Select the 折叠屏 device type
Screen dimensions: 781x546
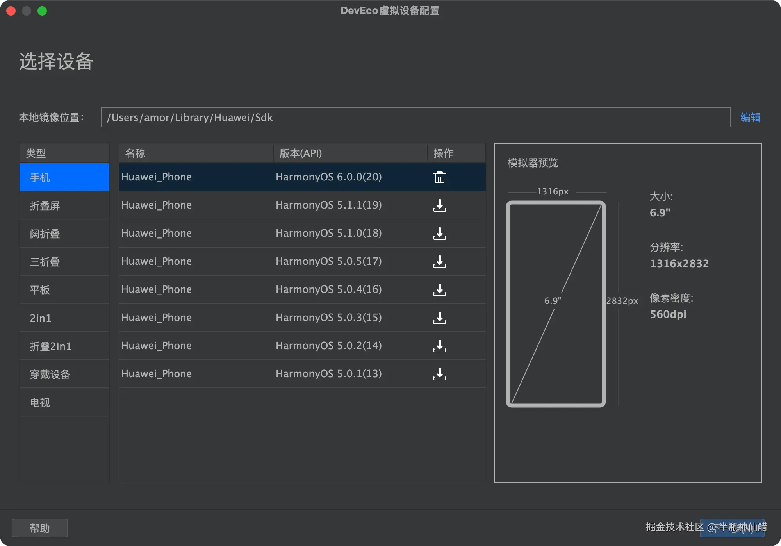[x=64, y=205]
